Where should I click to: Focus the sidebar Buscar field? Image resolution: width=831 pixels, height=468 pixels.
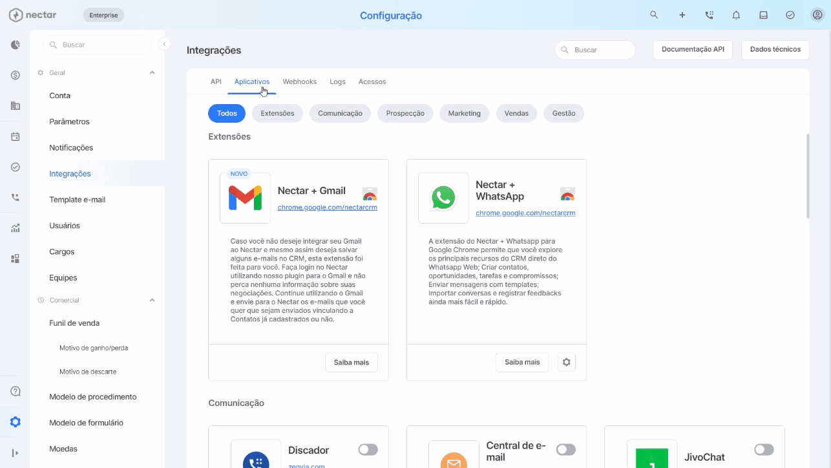click(x=97, y=45)
